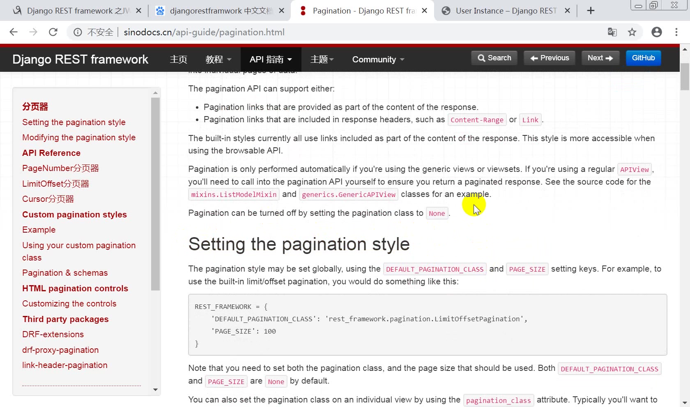Screen dimensions: 690x407
Task: Expand the 主题 dropdown menu
Action: pyautogui.click(x=322, y=59)
